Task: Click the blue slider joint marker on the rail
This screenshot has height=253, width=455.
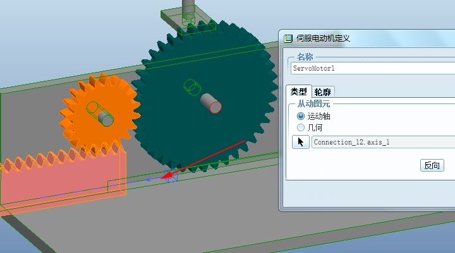Action: click(171, 175)
